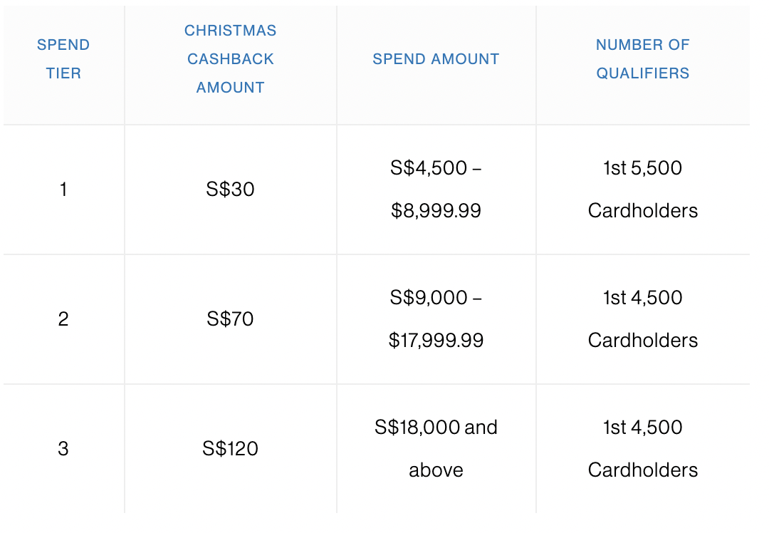Select the CHRISTMAS CASHBACK AMOUNT header
769x533 pixels.
pos(231,59)
